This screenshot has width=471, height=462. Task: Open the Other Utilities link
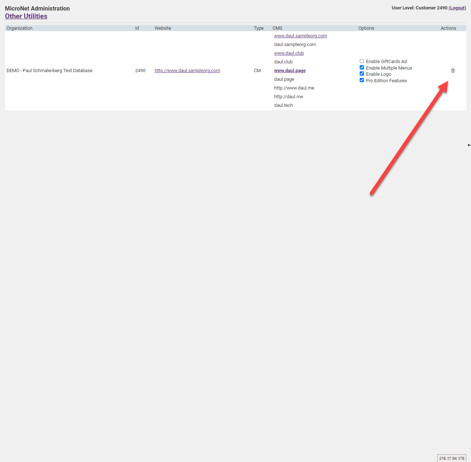click(26, 16)
